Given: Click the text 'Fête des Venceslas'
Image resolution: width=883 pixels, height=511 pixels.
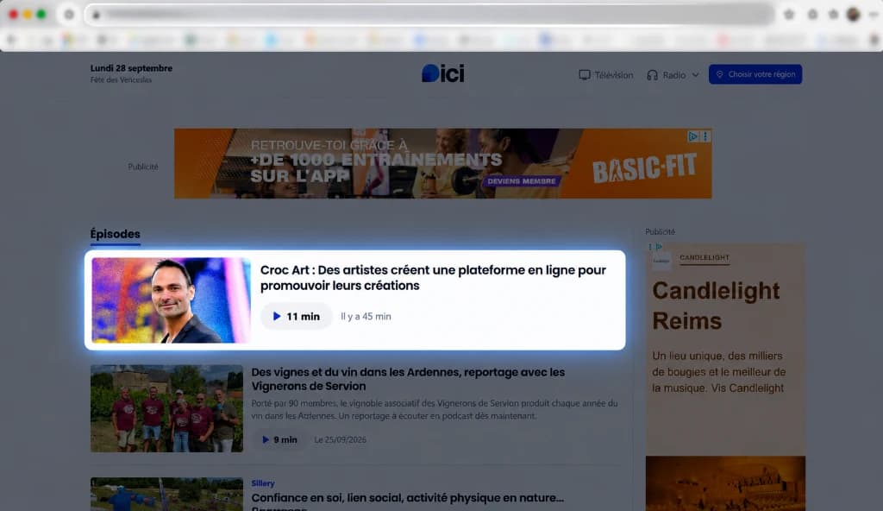Looking at the screenshot, I should click(121, 80).
